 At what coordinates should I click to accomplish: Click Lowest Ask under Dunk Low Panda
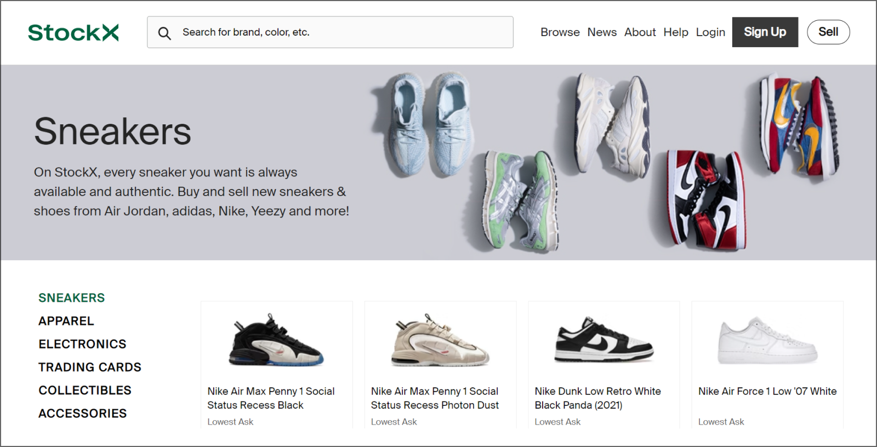557,422
